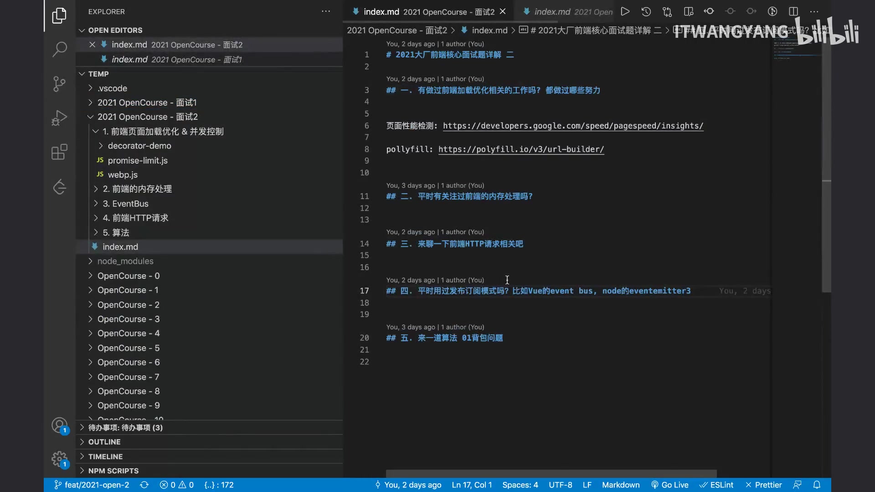
Task: Click Ln 17, Col 1 position indicator
Action: point(472,485)
